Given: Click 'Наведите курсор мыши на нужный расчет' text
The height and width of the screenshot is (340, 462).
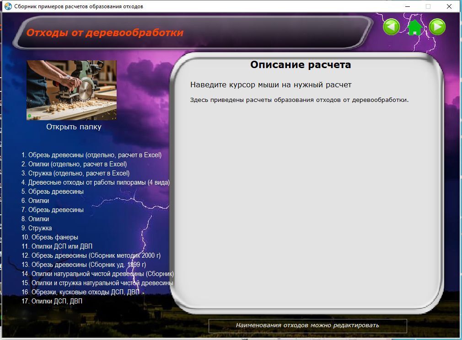Looking at the screenshot, I should [x=271, y=85].
